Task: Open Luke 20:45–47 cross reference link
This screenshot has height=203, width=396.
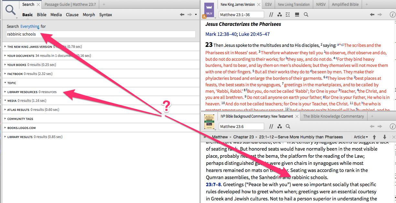Action: [254, 34]
